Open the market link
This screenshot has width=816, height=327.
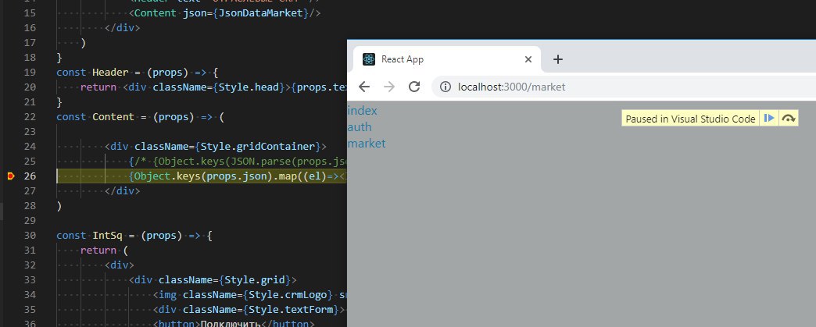[367, 144]
